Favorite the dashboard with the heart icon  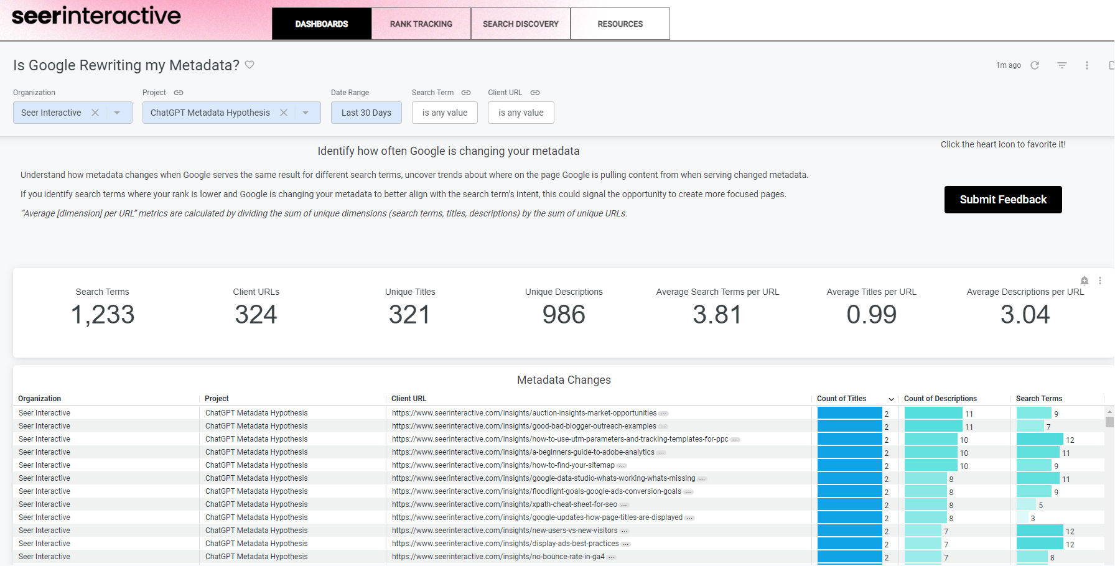tap(250, 65)
